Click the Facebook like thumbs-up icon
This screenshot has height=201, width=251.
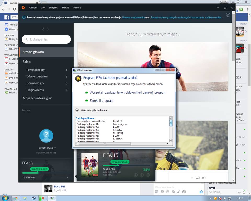201,192
